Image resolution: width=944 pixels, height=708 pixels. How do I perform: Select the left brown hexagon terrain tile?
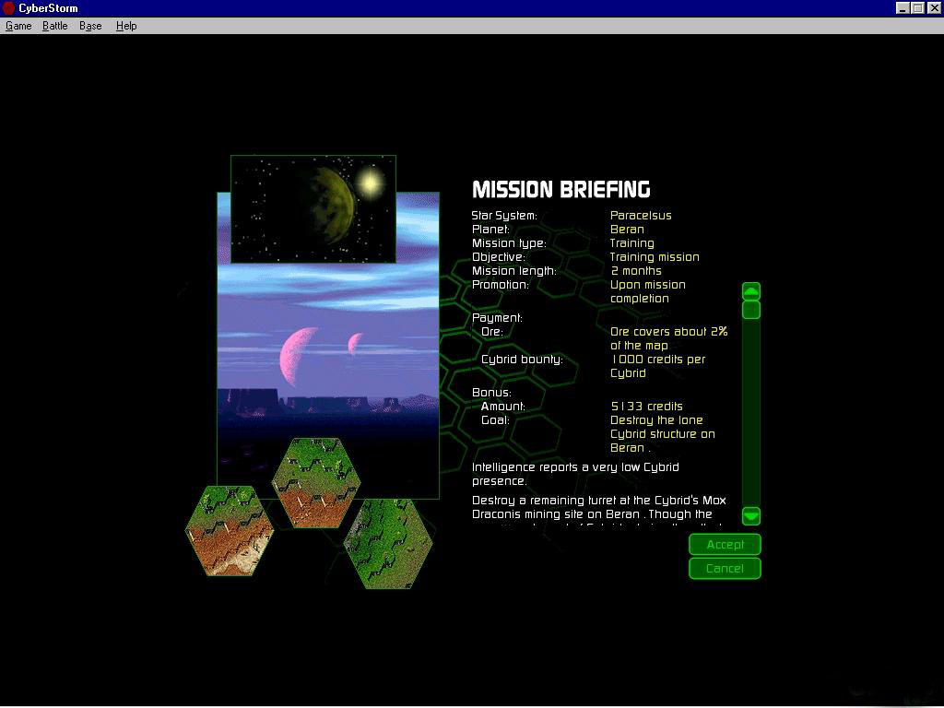tap(230, 532)
